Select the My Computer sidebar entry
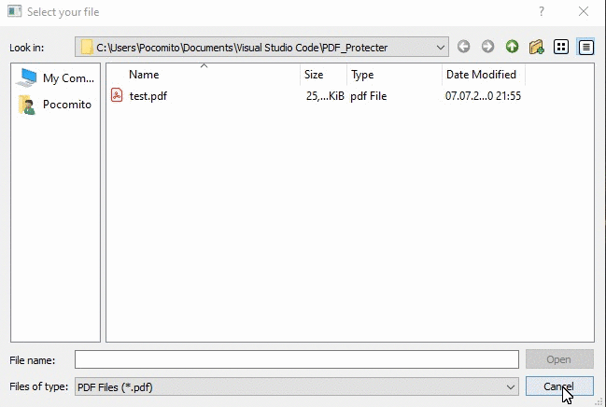 pos(55,77)
